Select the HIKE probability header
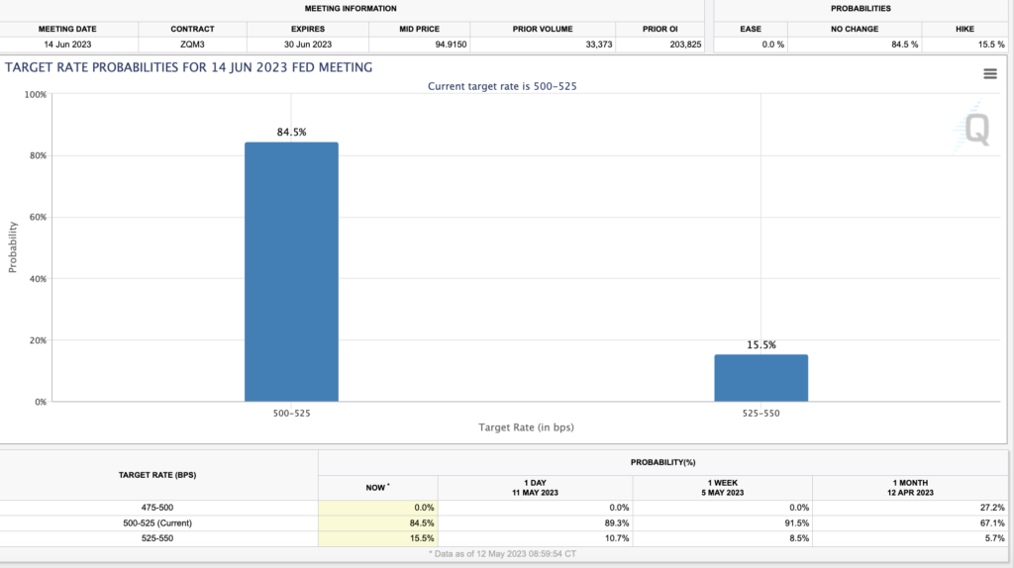 (964, 29)
